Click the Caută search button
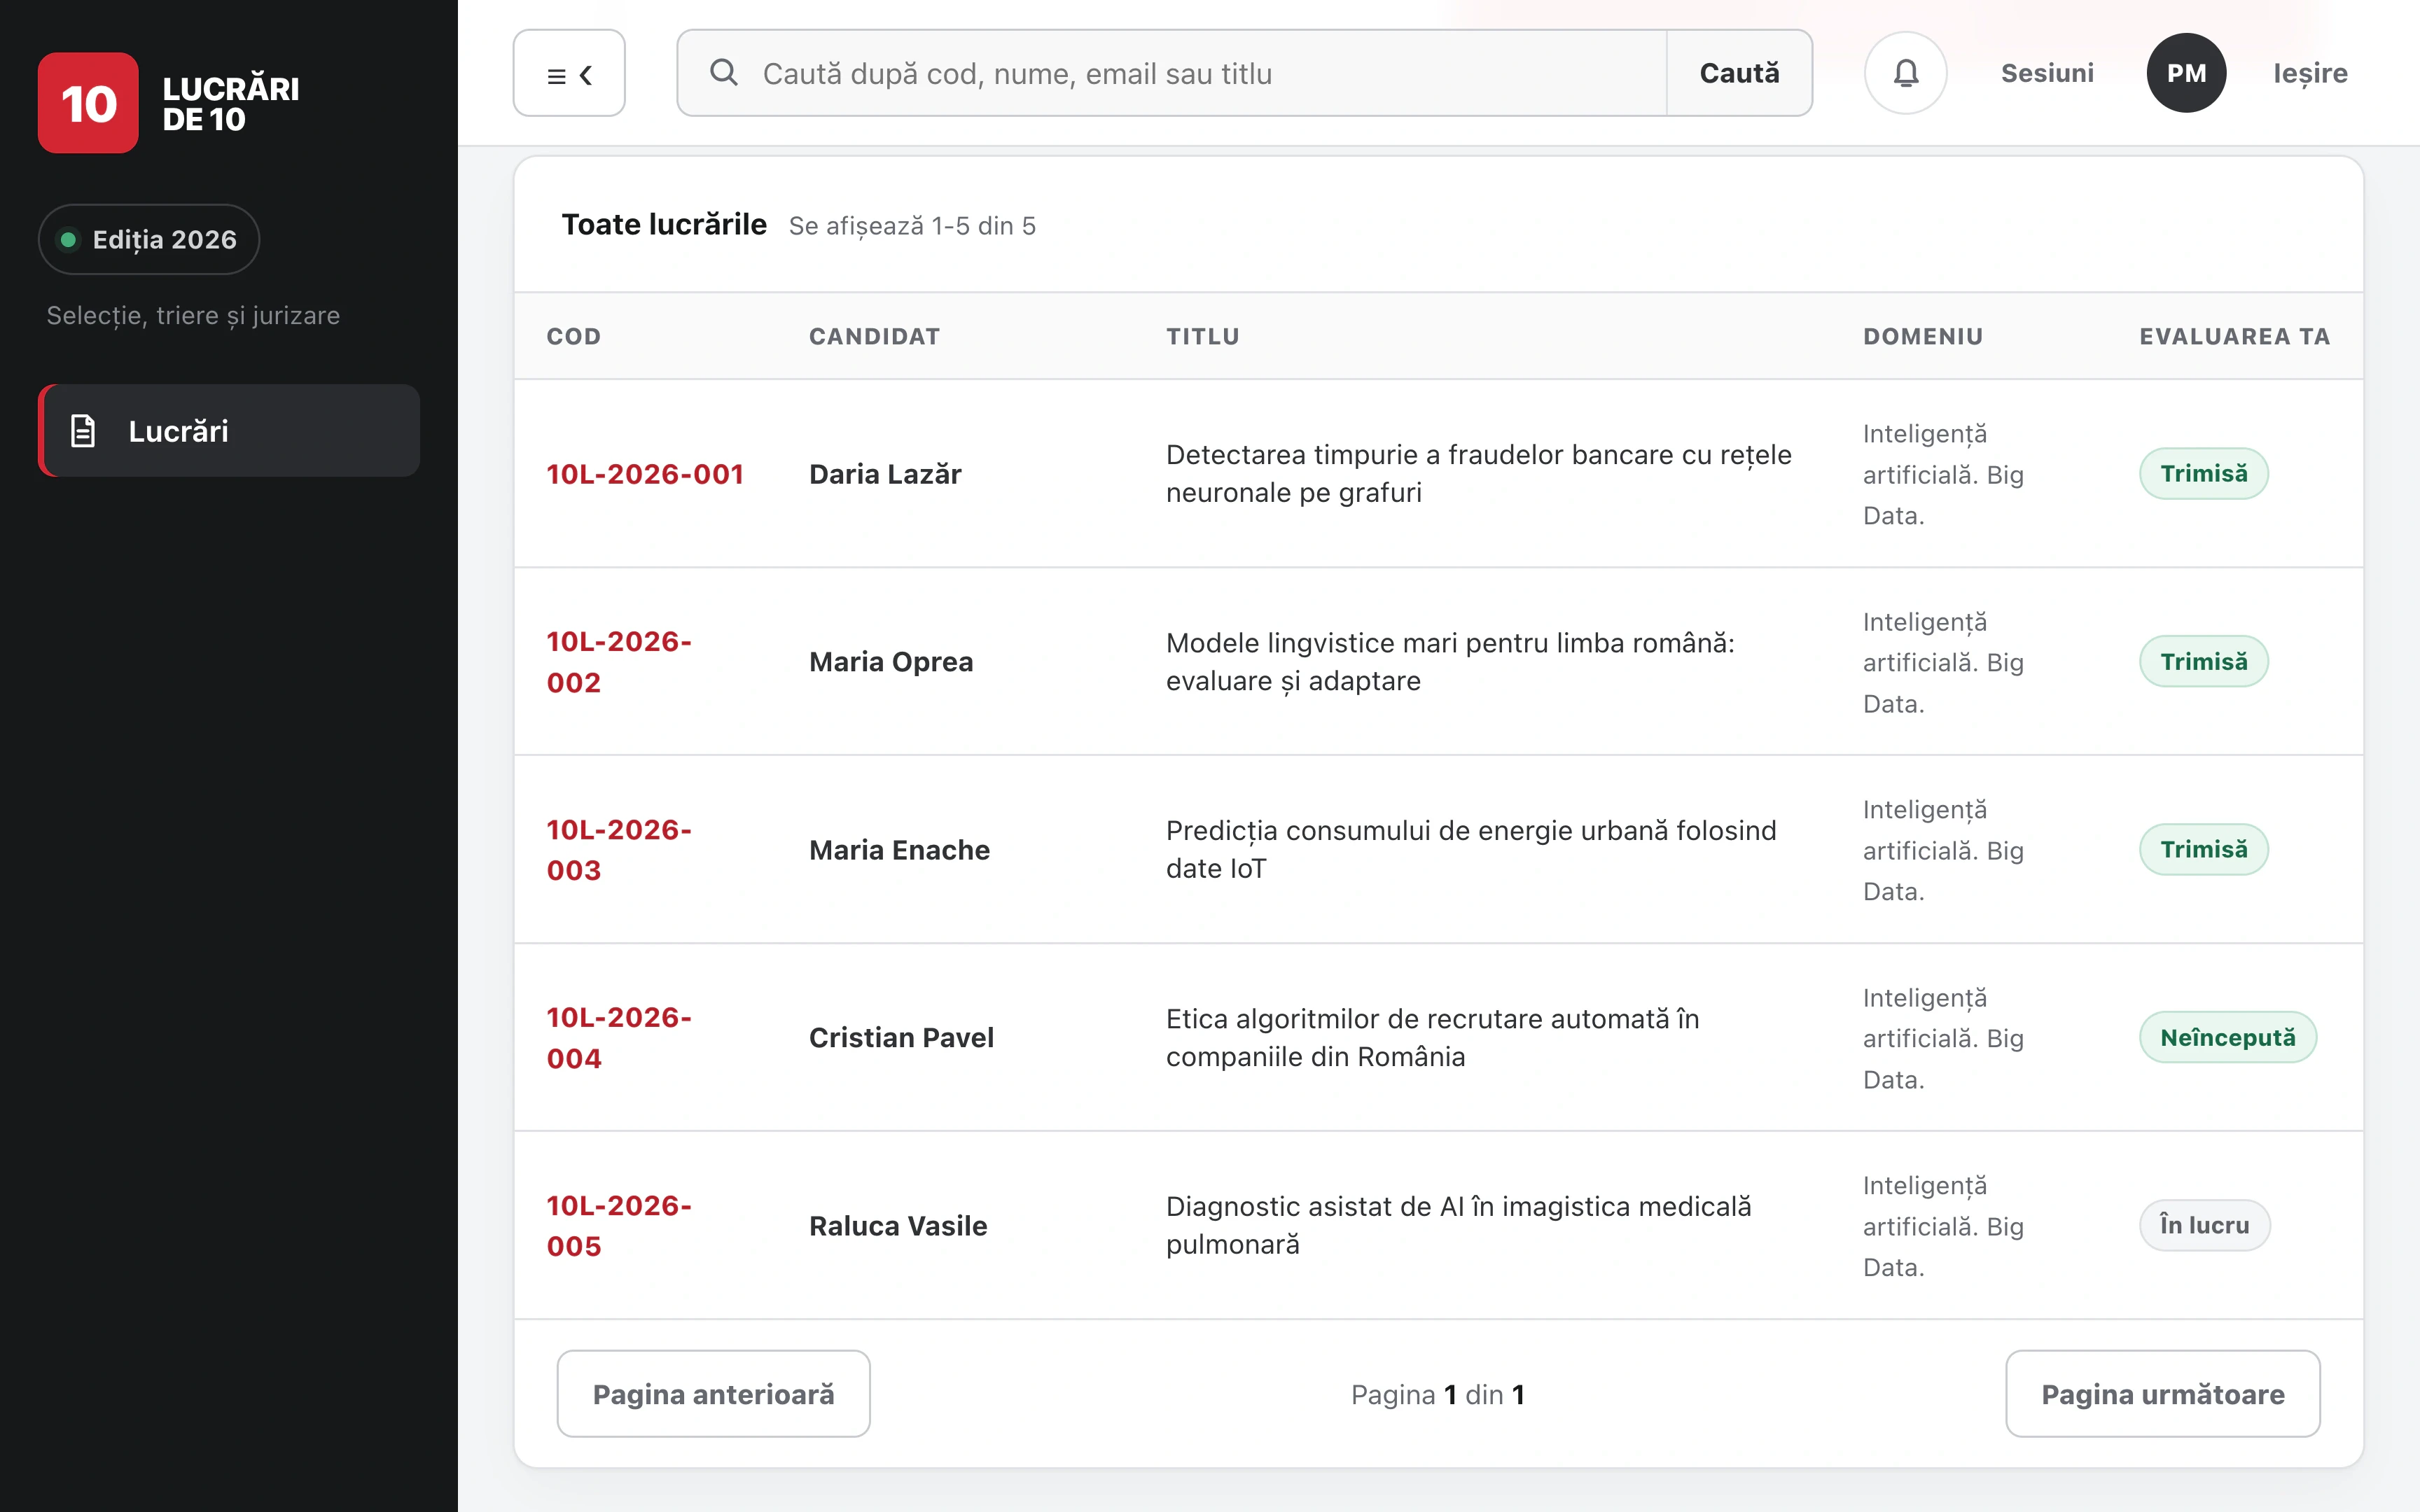2420x1512 pixels. 1739,73
